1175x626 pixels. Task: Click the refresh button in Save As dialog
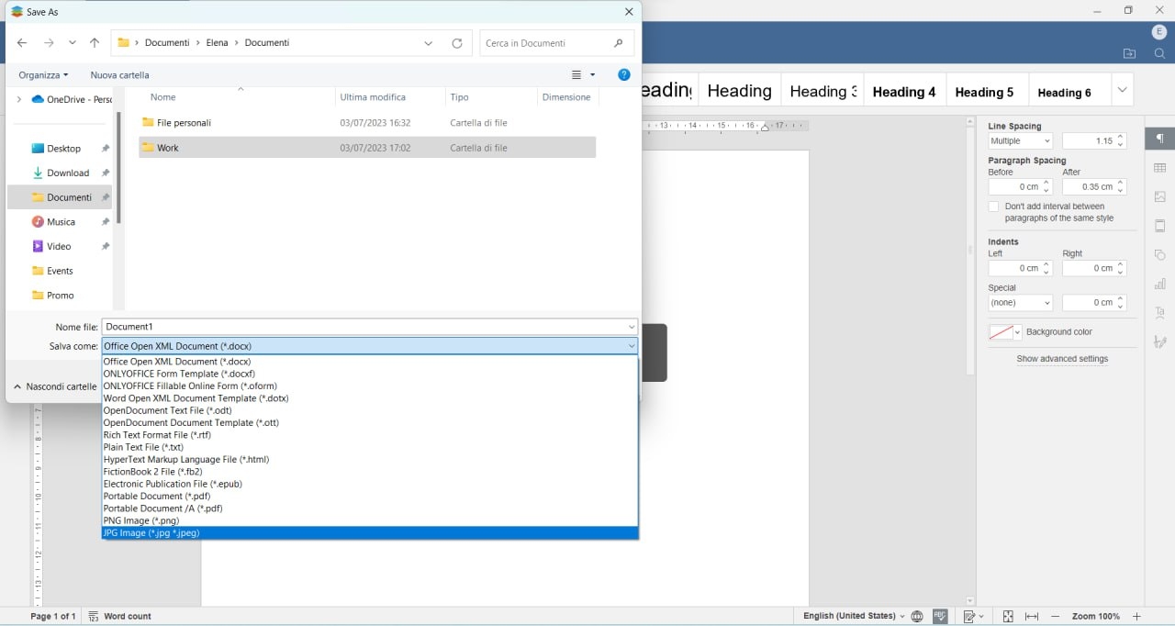pyautogui.click(x=457, y=43)
